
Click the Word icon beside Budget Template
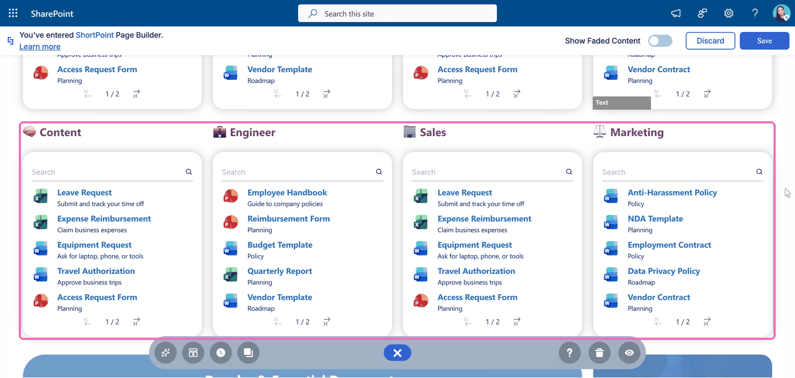tap(230, 249)
